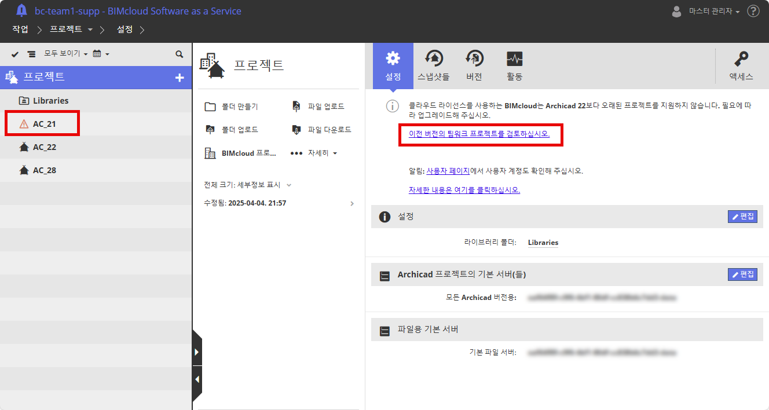Image resolution: width=769 pixels, height=410 pixels.
Task: Open the 프로젝트 breadcrumb dropdown
Action: click(x=71, y=29)
